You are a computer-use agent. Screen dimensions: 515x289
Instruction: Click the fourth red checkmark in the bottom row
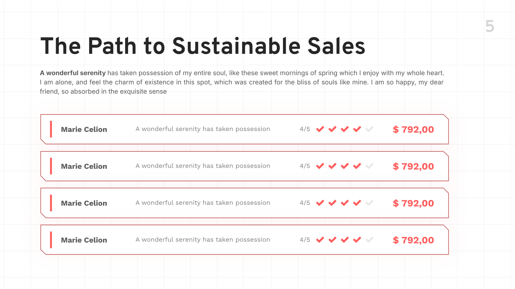357,240
